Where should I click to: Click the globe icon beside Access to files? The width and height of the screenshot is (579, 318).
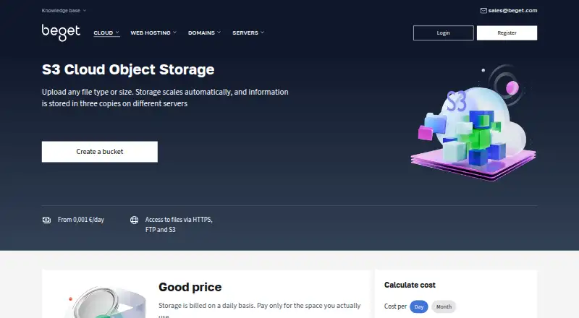[134, 220]
